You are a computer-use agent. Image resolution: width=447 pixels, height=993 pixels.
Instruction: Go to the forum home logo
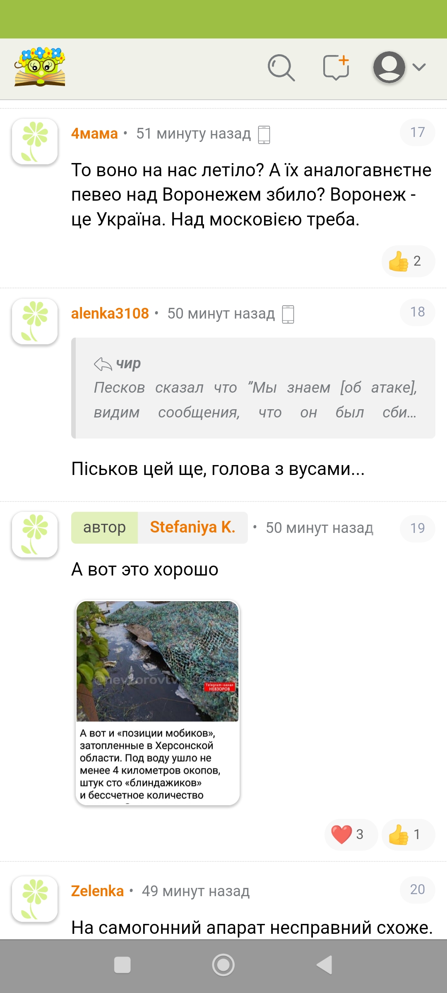(40, 67)
